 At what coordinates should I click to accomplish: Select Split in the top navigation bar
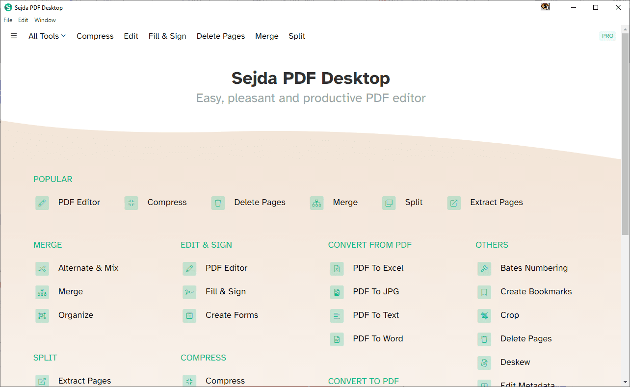tap(297, 36)
